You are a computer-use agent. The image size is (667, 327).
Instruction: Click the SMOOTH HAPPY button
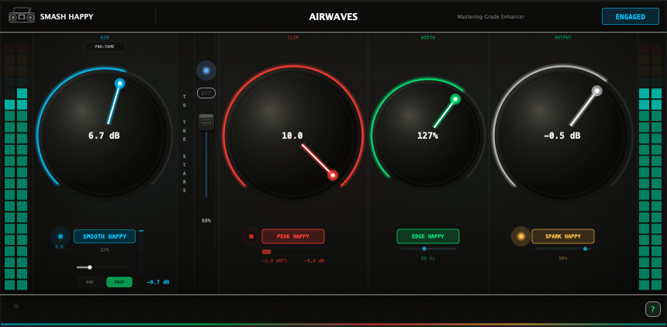(105, 236)
